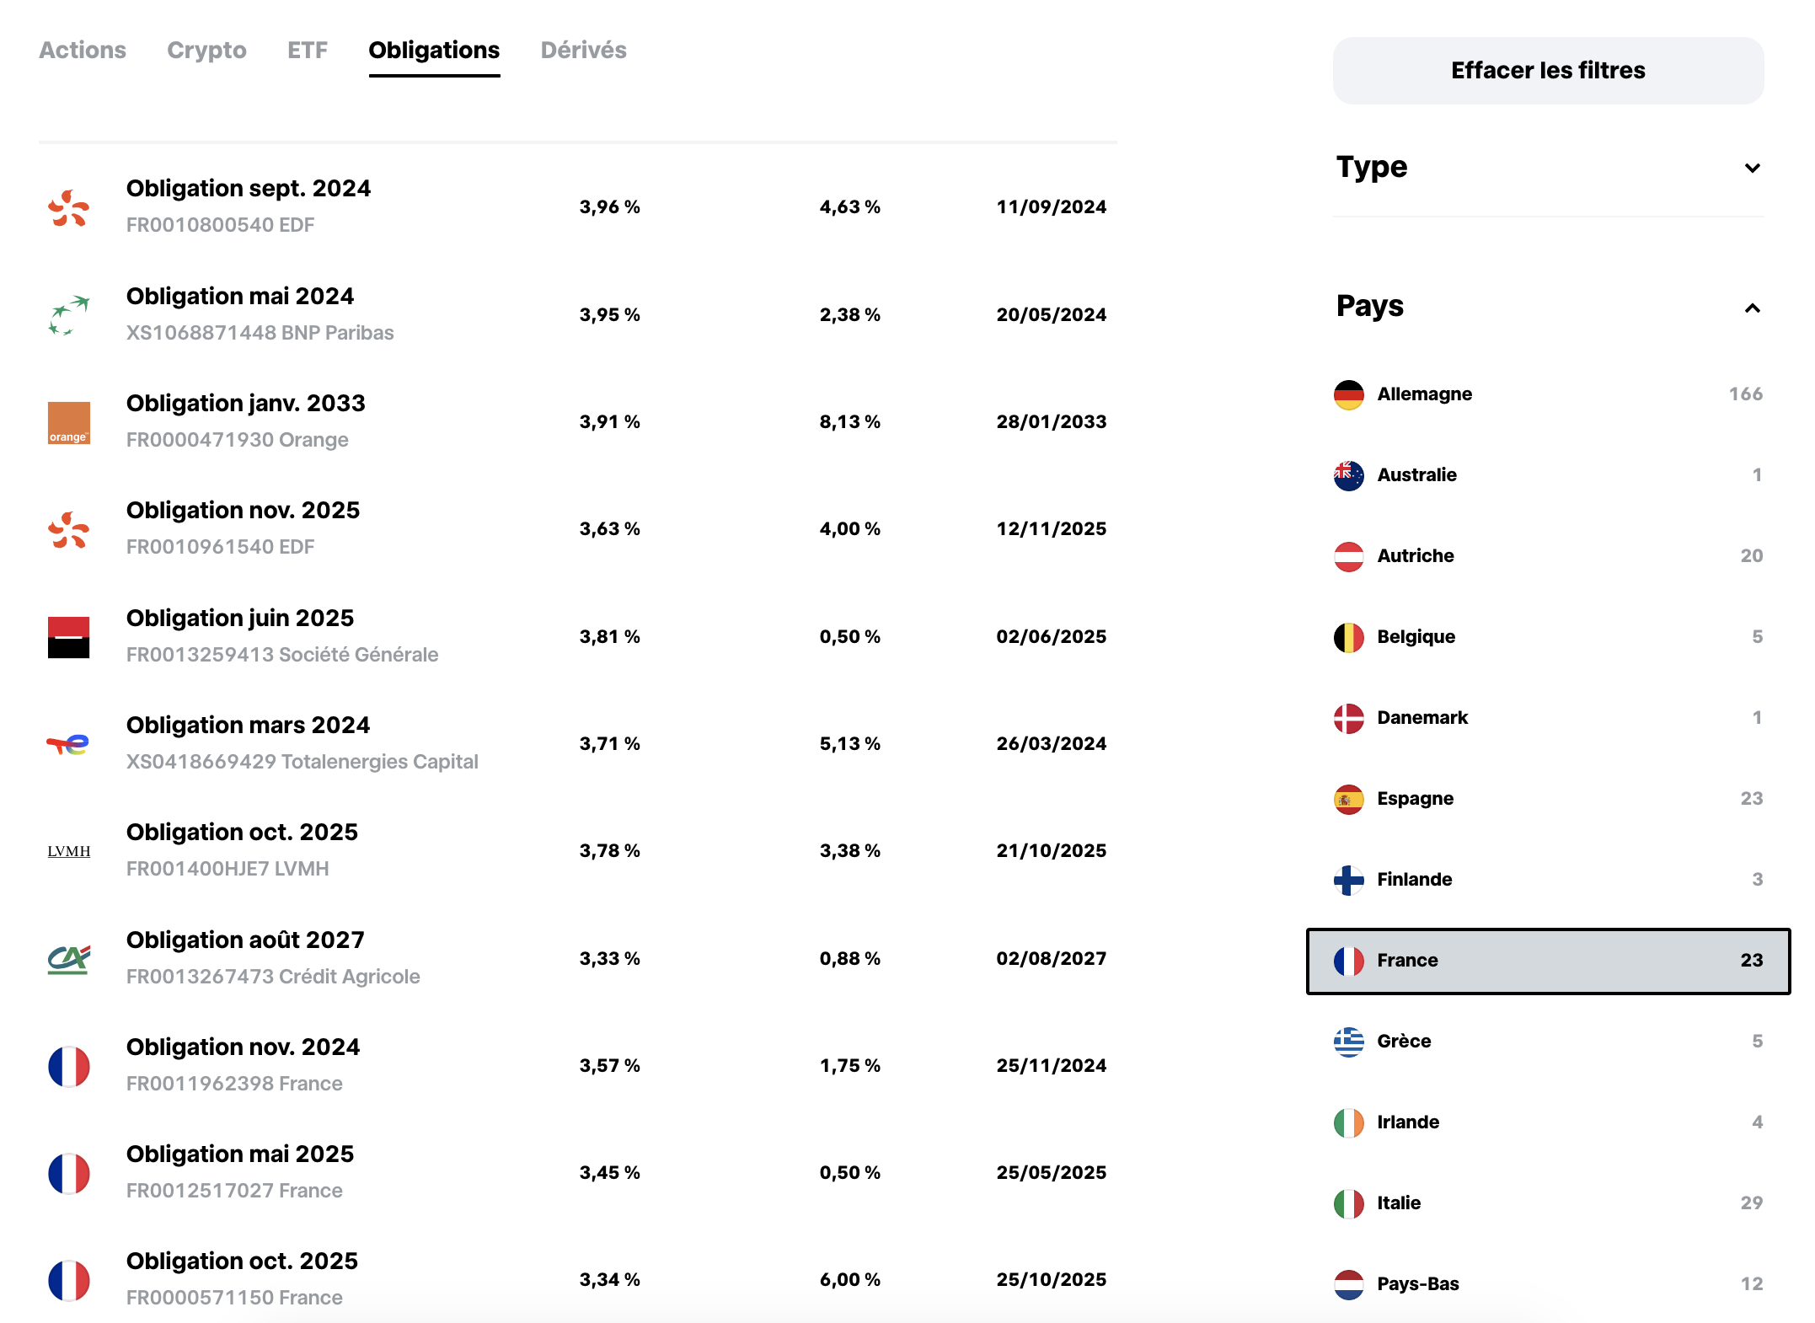
Task: Filter by Italie country label
Action: (1399, 1203)
